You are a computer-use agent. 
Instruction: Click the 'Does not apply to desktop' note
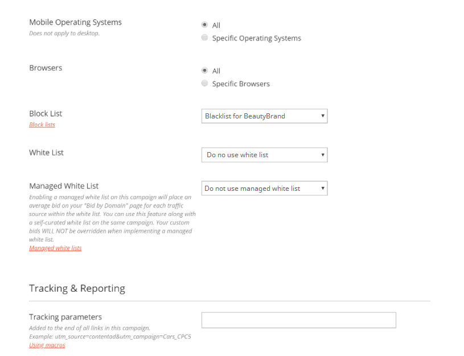[64, 33]
